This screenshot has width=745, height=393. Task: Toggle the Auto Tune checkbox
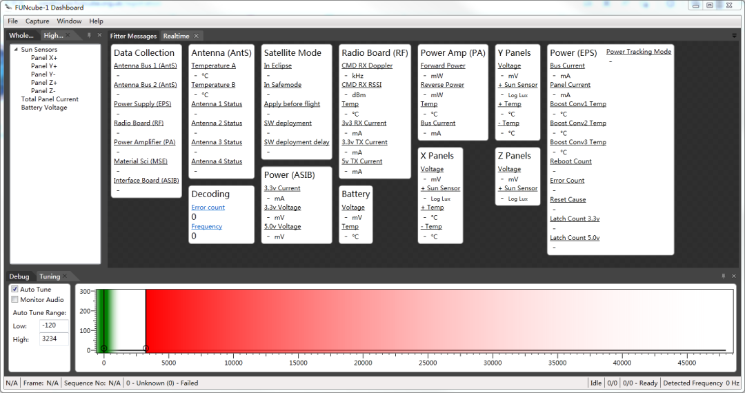click(14, 289)
